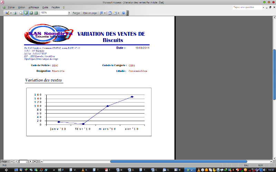Restore the inner report window button
Screen dimensions: 276x172
(270, 7)
